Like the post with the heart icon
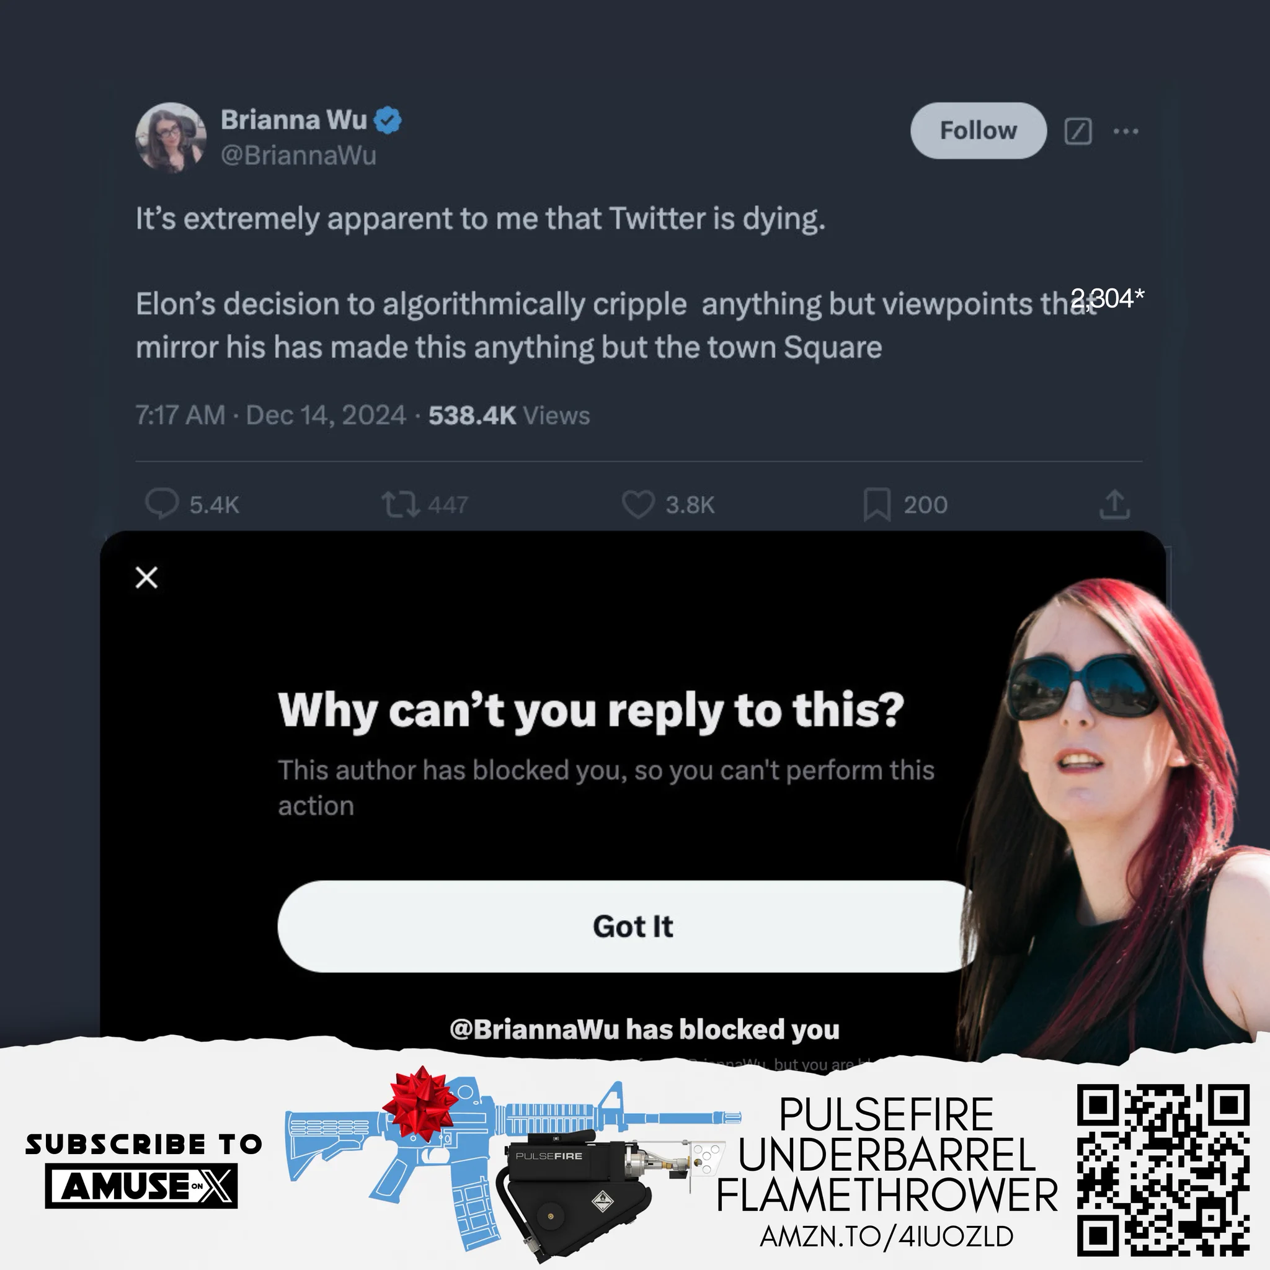Image resolution: width=1270 pixels, height=1270 pixels. pyautogui.click(x=637, y=504)
